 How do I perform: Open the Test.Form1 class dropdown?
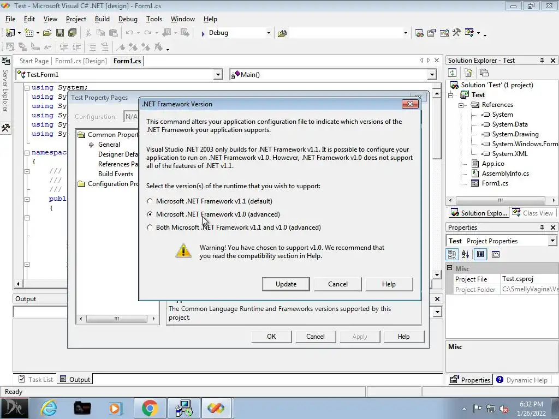point(218,74)
